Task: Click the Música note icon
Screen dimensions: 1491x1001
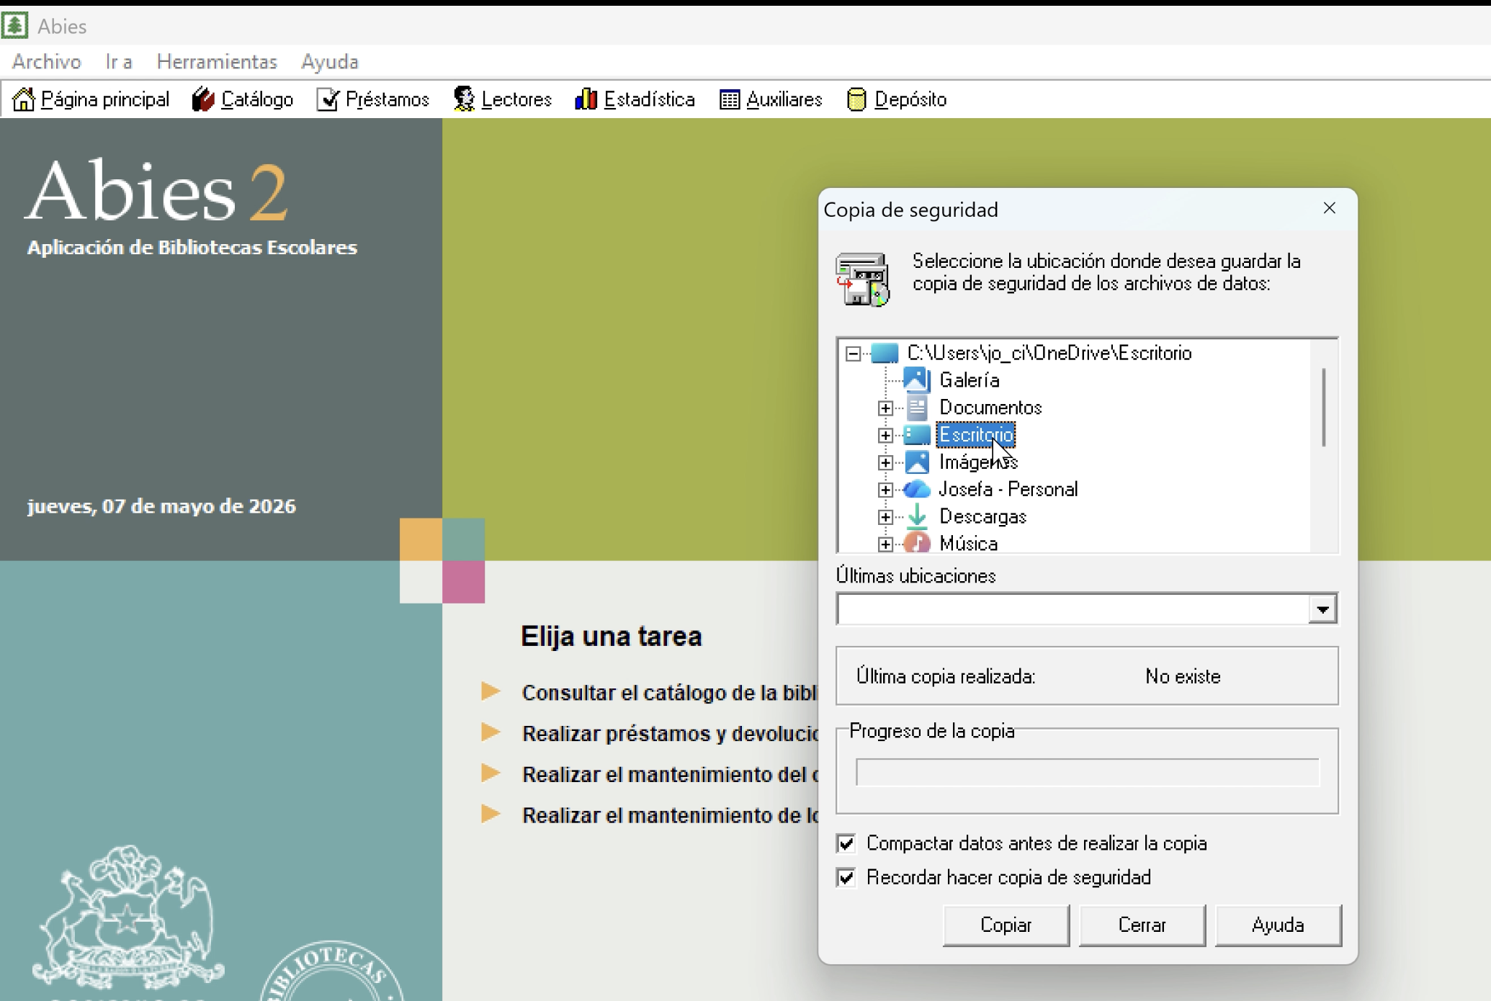Action: point(917,542)
